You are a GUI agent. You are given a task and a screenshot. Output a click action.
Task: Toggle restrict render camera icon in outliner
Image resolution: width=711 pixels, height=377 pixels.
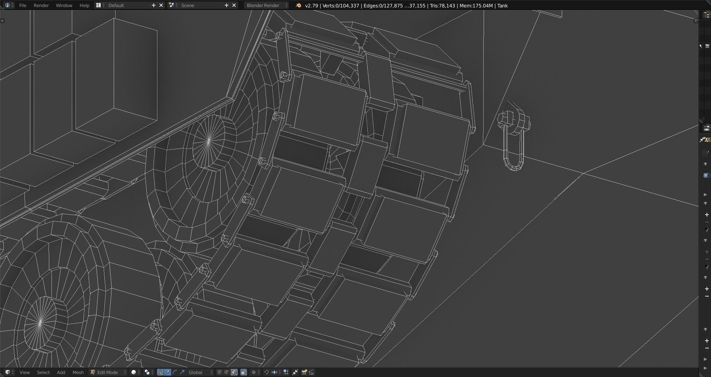(x=707, y=46)
